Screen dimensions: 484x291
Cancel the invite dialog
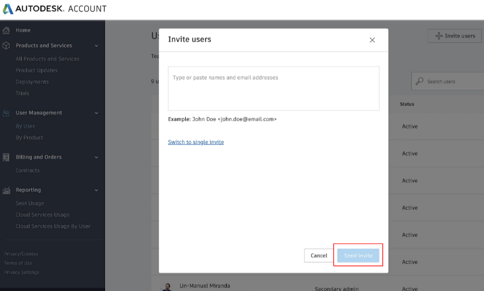pos(319,256)
